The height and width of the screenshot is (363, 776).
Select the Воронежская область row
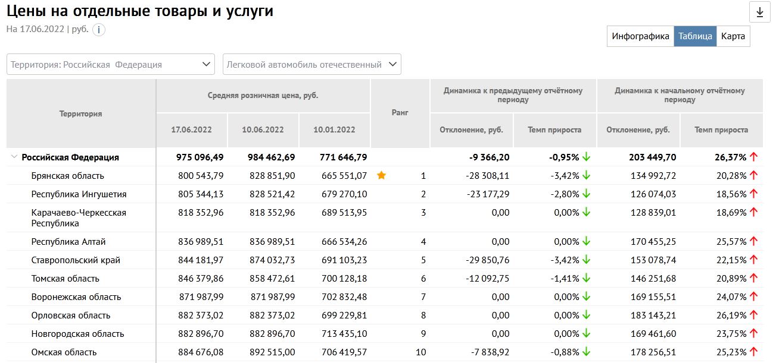pos(76,297)
